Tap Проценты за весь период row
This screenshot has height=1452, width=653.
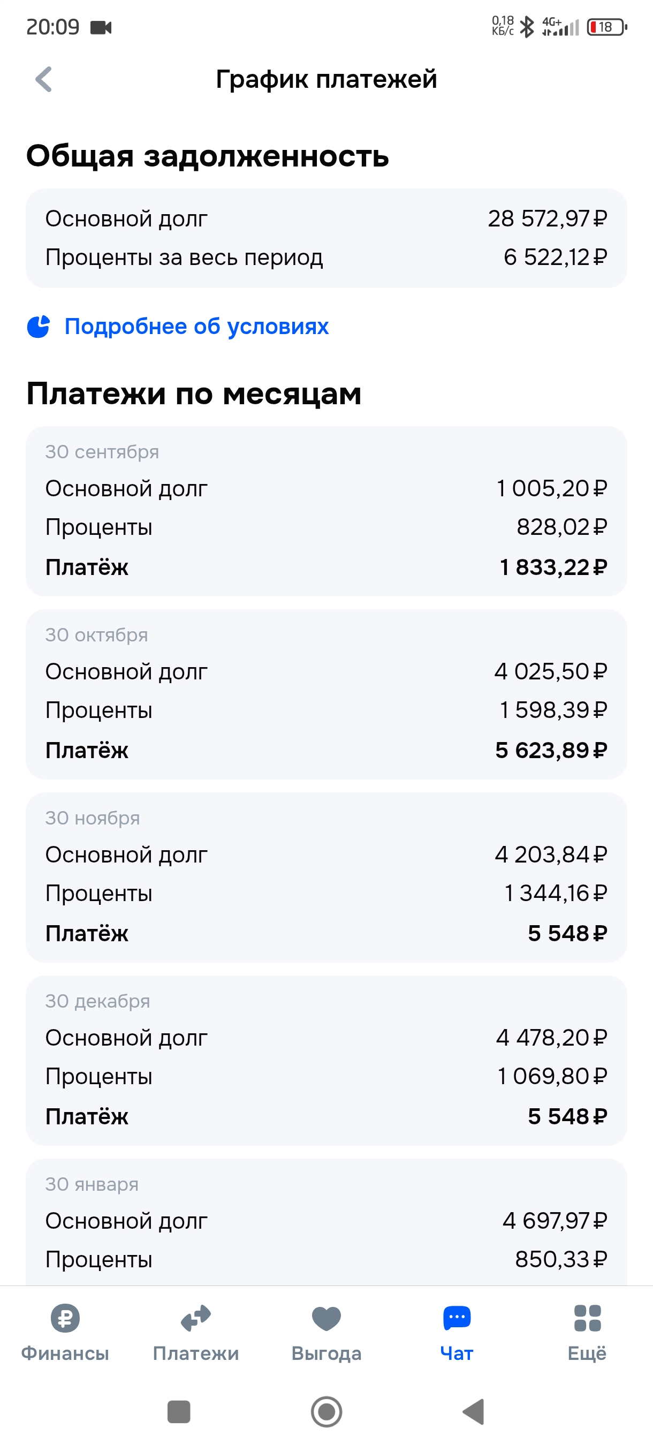[x=326, y=258]
